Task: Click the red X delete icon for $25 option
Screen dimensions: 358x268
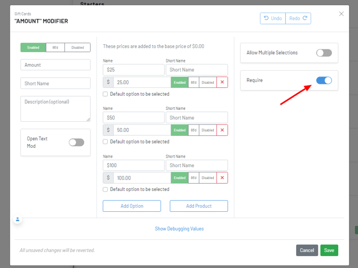Action: (x=222, y=82)
